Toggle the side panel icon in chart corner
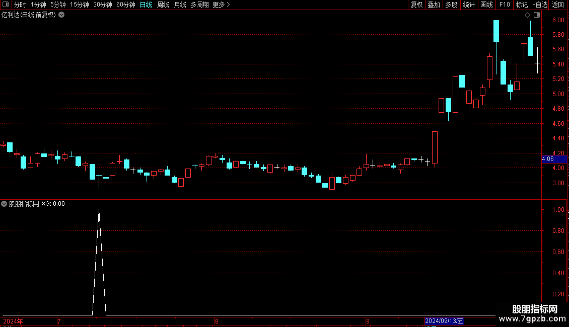569x327 pixels. pyautogui.click(x=537, y=15)
